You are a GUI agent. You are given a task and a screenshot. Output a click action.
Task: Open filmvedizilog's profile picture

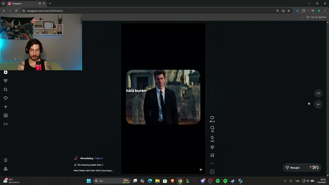[x=76, y=158]
